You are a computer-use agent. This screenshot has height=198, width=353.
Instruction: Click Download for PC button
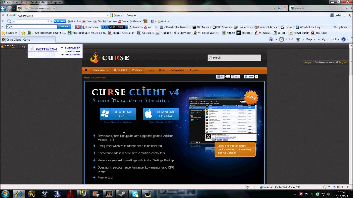click(x=118, y=114)
